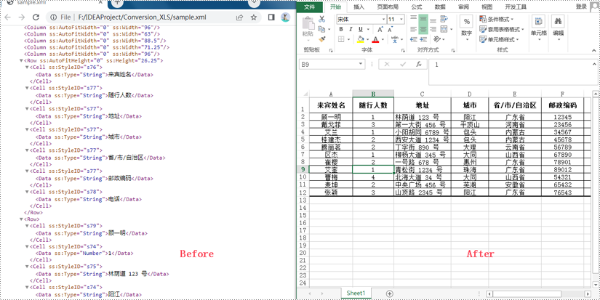Click the Insert Function fx icon

click(419, 64)
